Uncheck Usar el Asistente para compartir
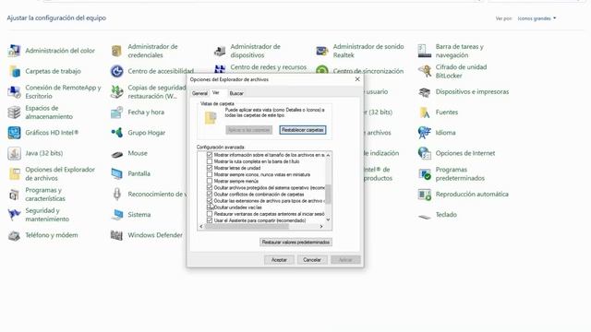This screenshot has height=332, width=591. [210, 220]
